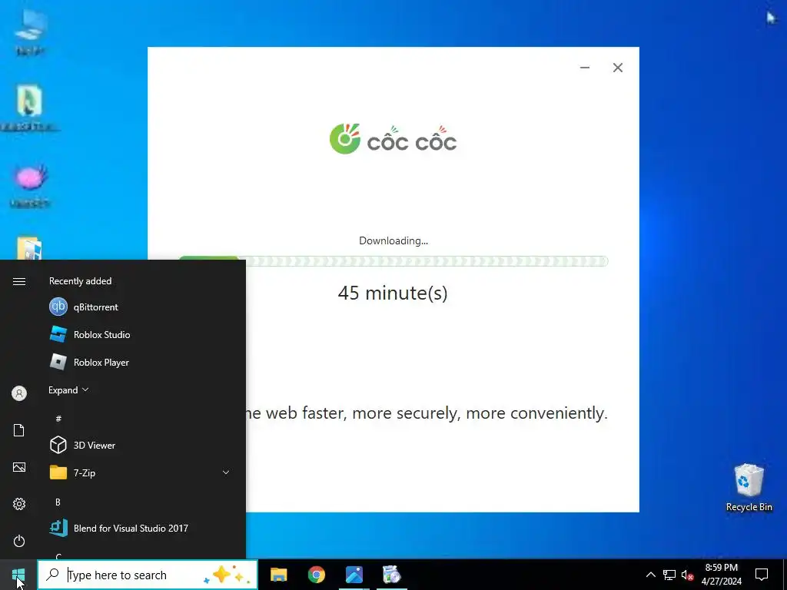Image resolution: width=787 pixels, height=590 pixels.
Task: Open File Explorer from taskbar
Action: 278,575
